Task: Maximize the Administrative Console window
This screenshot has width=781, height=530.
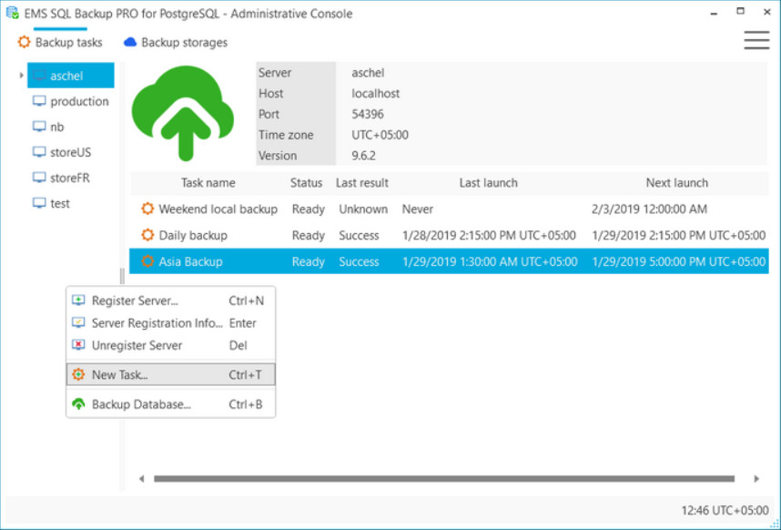Action: pos(741,12)
